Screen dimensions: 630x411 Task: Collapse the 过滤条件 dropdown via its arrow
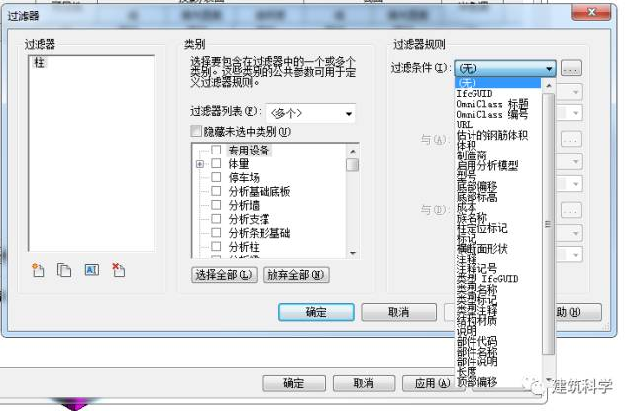tap(548, 69)
